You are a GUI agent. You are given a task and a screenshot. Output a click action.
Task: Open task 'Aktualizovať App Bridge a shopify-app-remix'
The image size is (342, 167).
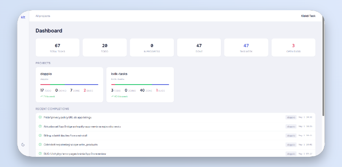click(x=82, y=127)
